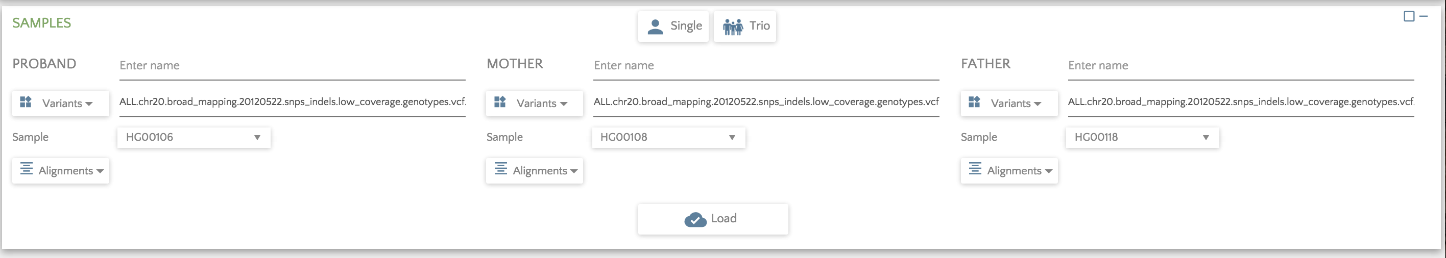The width and height of the screenshot is (1446, 258).
Task: Select Single sample mode person icon
Action: pos(655,27)
